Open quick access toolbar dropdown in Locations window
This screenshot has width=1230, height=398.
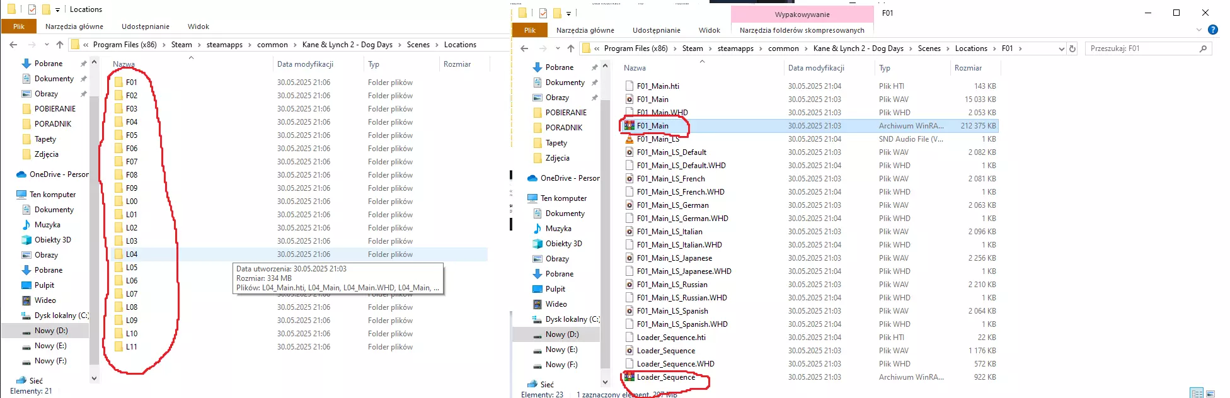click(57, 10)
